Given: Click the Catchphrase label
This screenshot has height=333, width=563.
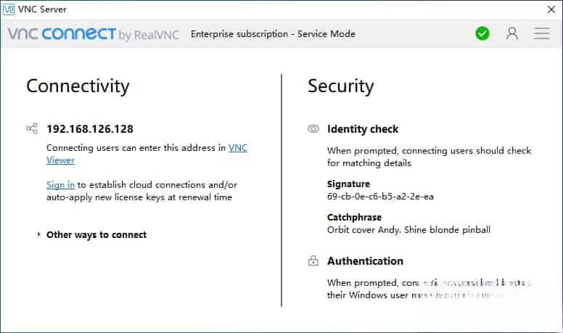Looking at the screenshot, I should tap(354, 218).
